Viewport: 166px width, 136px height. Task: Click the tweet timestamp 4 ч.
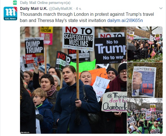pos(79,9)
